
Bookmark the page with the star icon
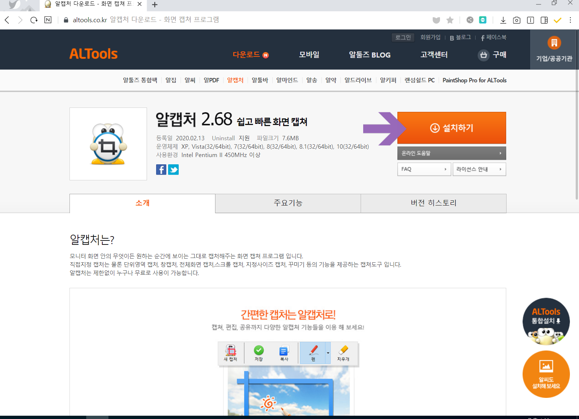pos(450,20)
